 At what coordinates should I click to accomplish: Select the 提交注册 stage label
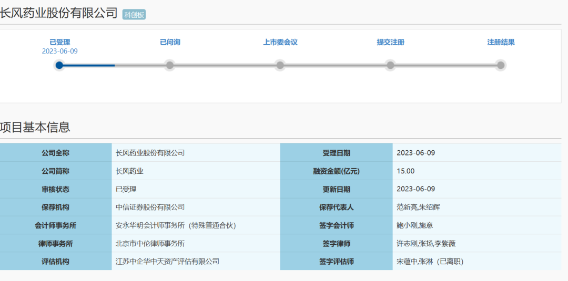coord(390,43)
